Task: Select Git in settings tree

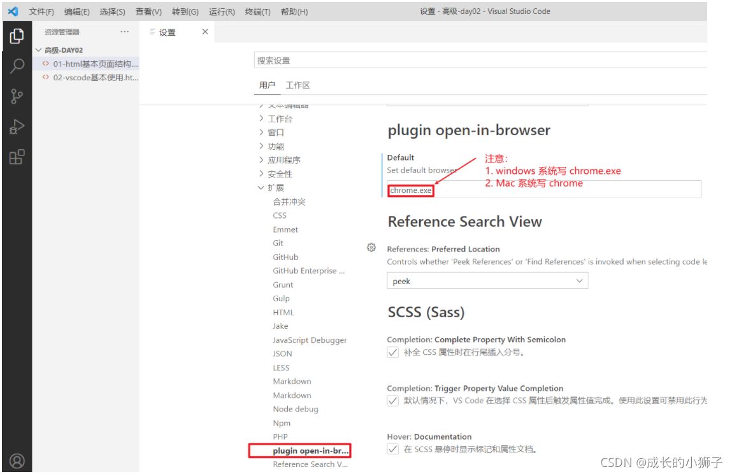Action: pos(278,243)
